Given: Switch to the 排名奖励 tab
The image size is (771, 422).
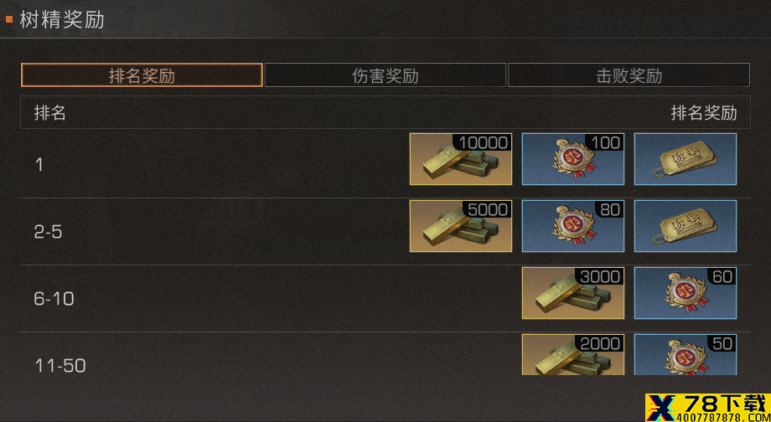Looking at the screenshot, I should (x=142, y=75).
